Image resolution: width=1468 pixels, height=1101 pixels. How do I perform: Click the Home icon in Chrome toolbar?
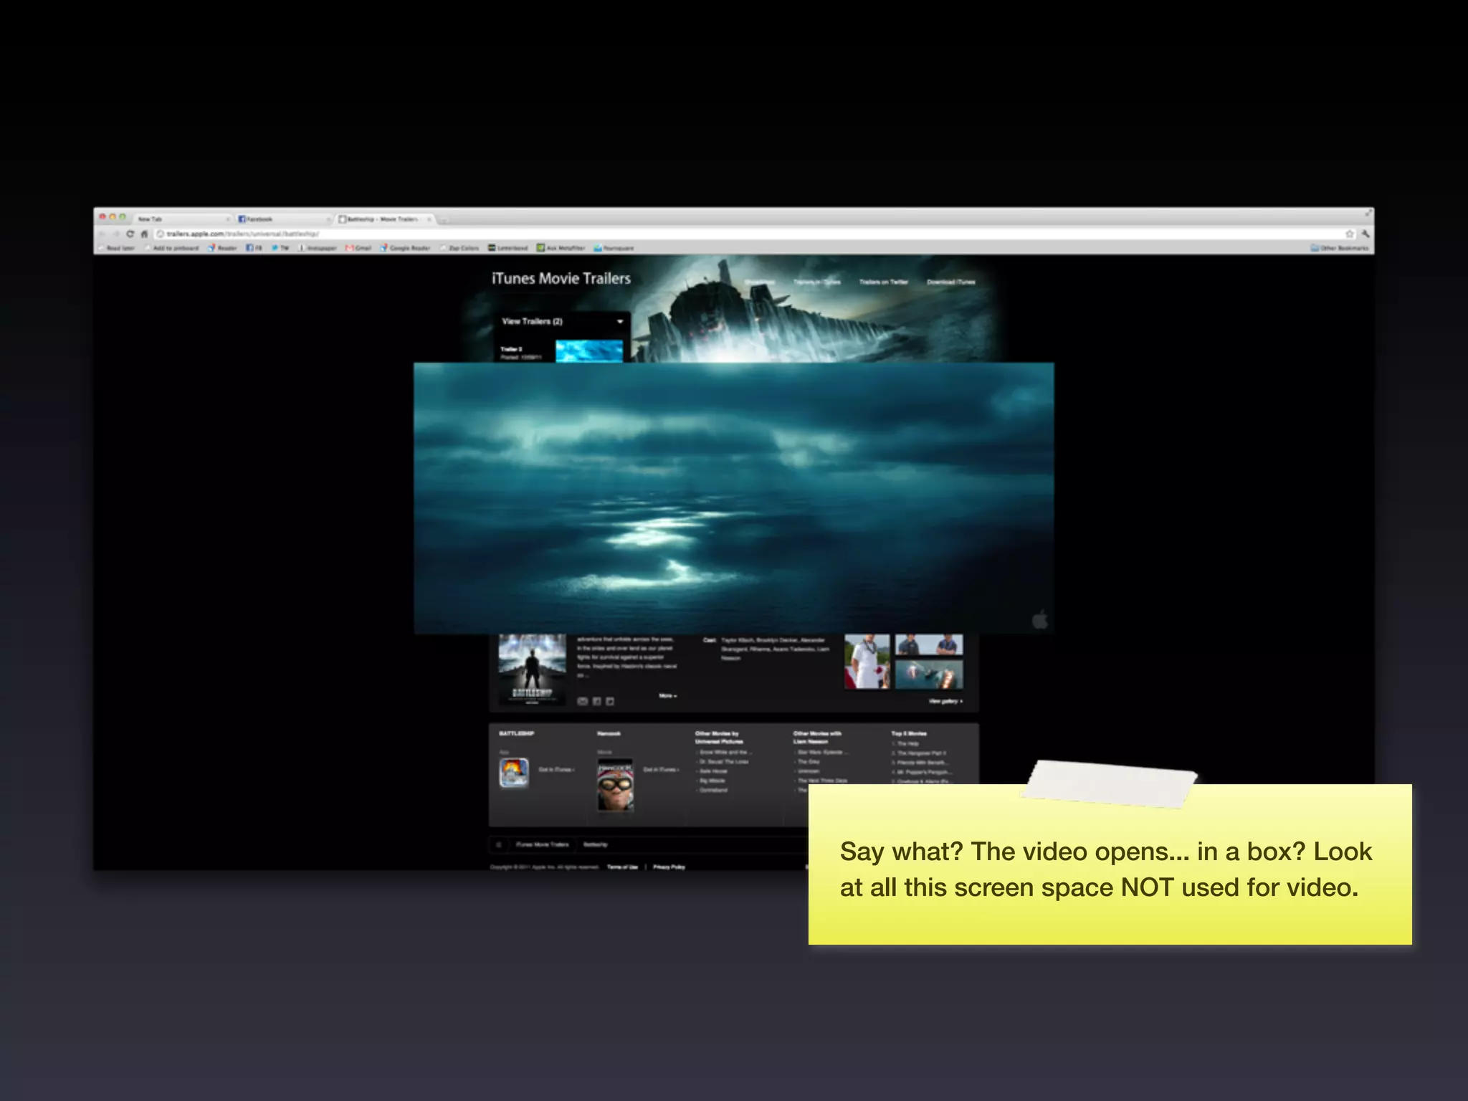(144, 234)
